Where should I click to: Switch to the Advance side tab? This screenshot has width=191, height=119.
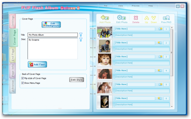click(x=13, y=86)
